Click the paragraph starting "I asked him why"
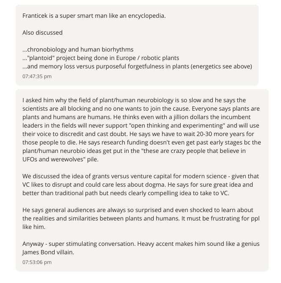The width and height of the screenshot is (281, 283). [x=141, y=129]
